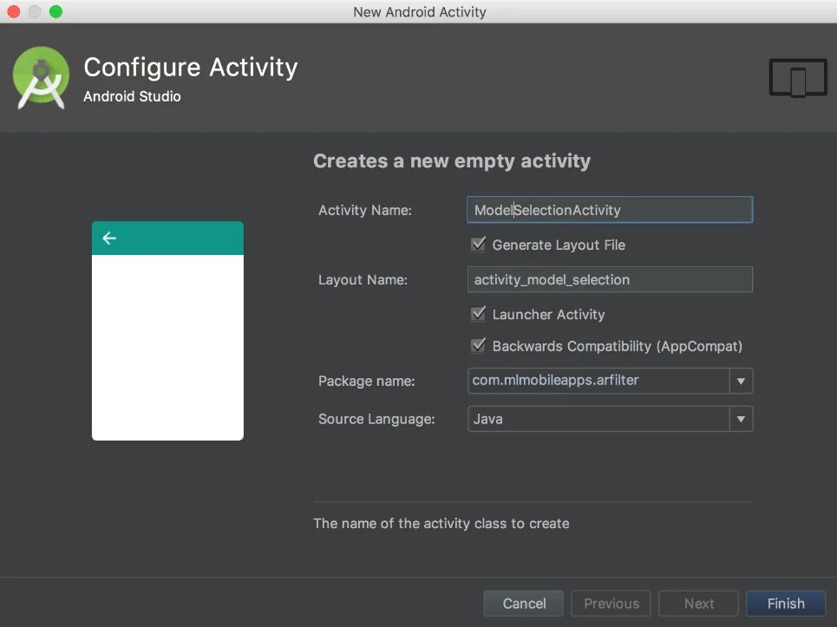Click the empty activity preview thumbnail
Viewport: 837px width, 627px height.
click(167, 347)
